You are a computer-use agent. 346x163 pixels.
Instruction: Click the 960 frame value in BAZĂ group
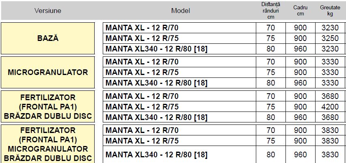(x=301, y=49)
